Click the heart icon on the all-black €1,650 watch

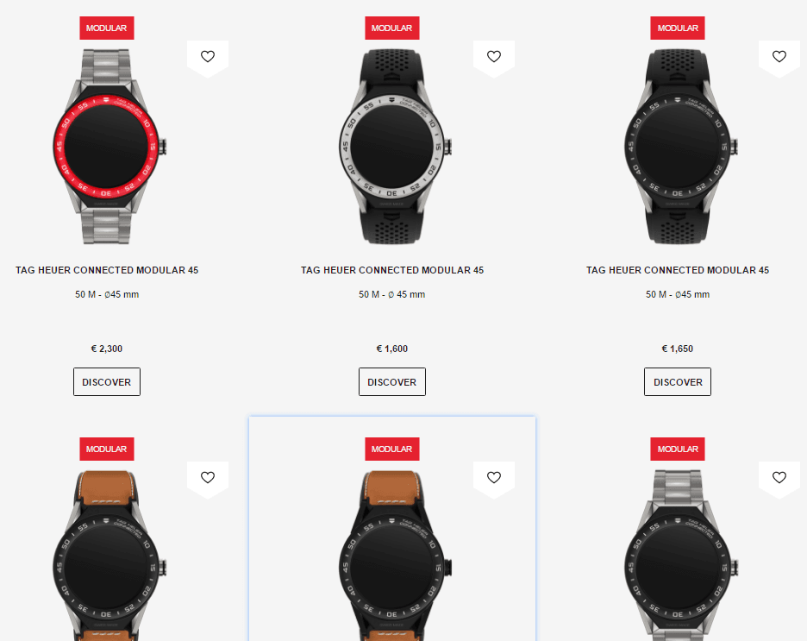[779, 57]
